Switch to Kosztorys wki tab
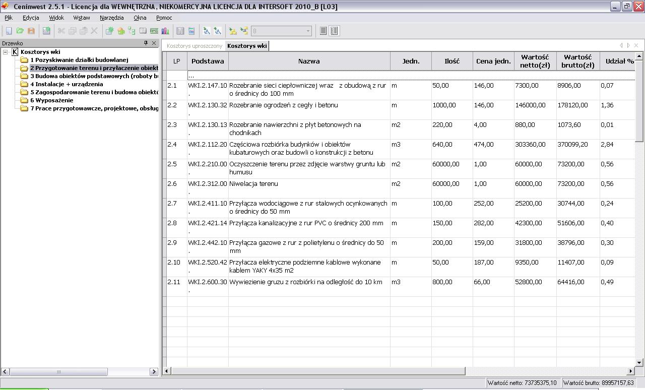 (247, 46)
